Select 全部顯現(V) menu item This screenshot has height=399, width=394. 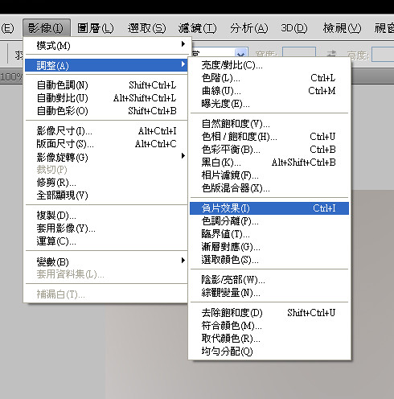[106, 195]
